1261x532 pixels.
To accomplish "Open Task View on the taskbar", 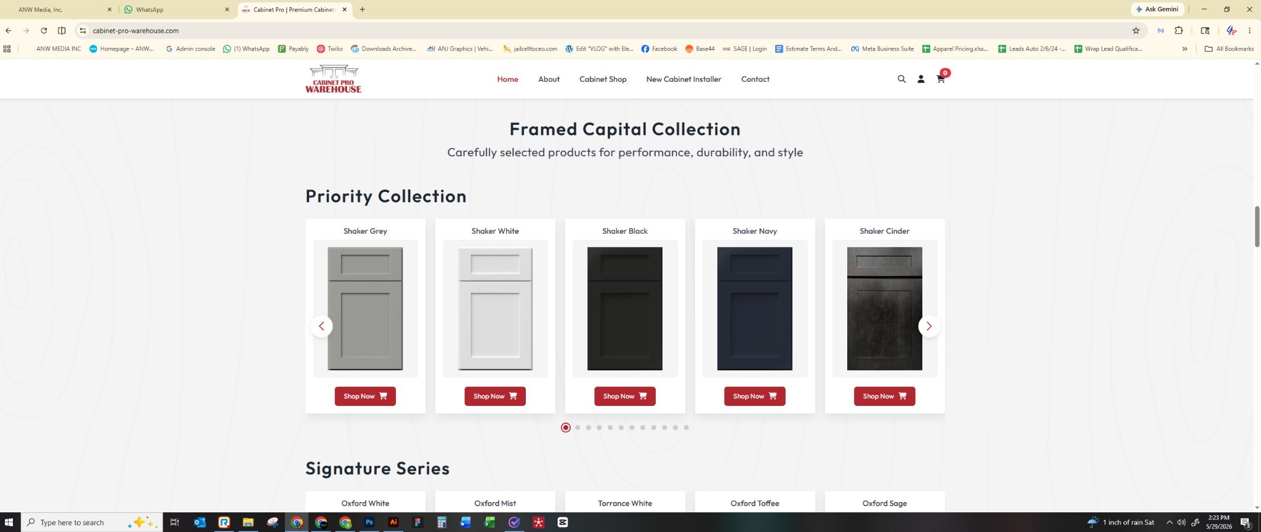I will tap(174, 522).
